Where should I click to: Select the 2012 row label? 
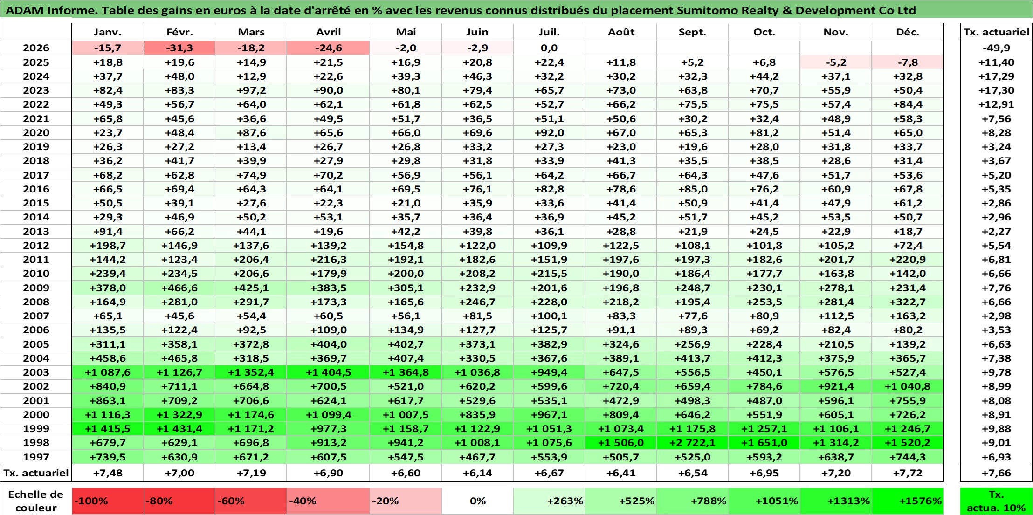(36, 246)
